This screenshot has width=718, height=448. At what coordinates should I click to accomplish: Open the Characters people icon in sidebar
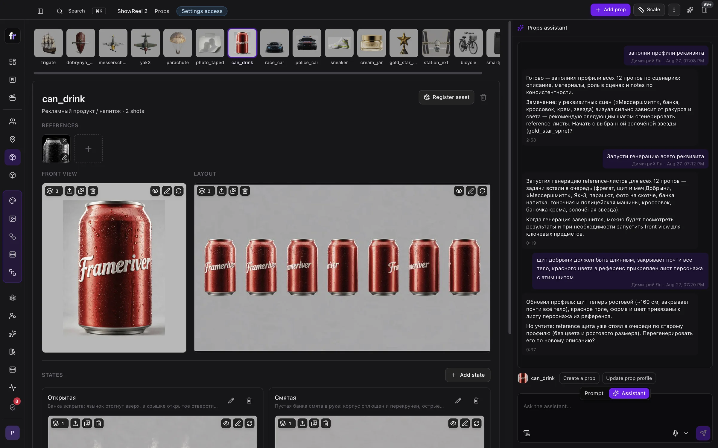[x=13, y=121]
